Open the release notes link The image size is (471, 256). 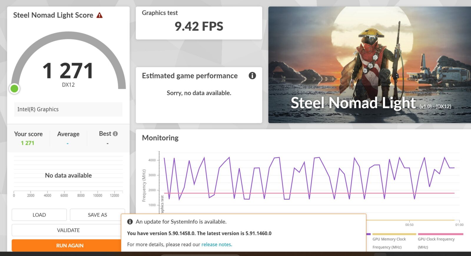coord(216,245)
